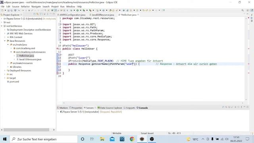Open the Refactor menu
Screen dimensions: 254x143
coord(25,6)
